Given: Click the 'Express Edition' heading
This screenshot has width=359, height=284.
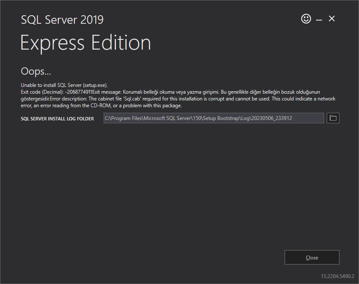Looking at the screenshot, I should click(x=85, y=43).
